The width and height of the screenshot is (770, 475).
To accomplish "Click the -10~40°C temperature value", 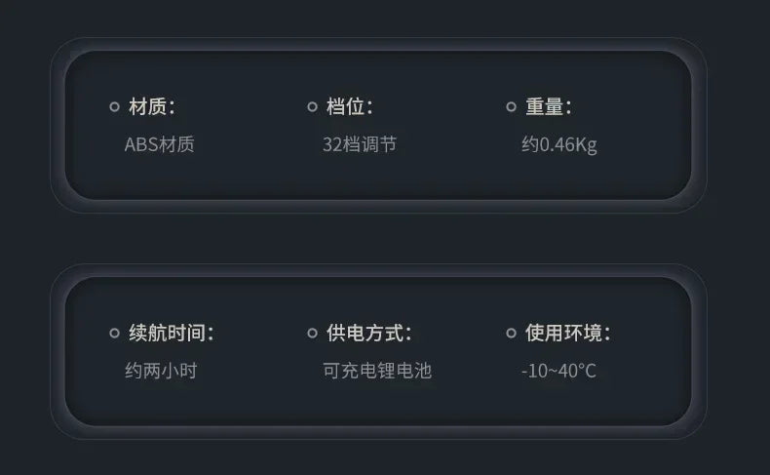I will [x=558, y=372].
